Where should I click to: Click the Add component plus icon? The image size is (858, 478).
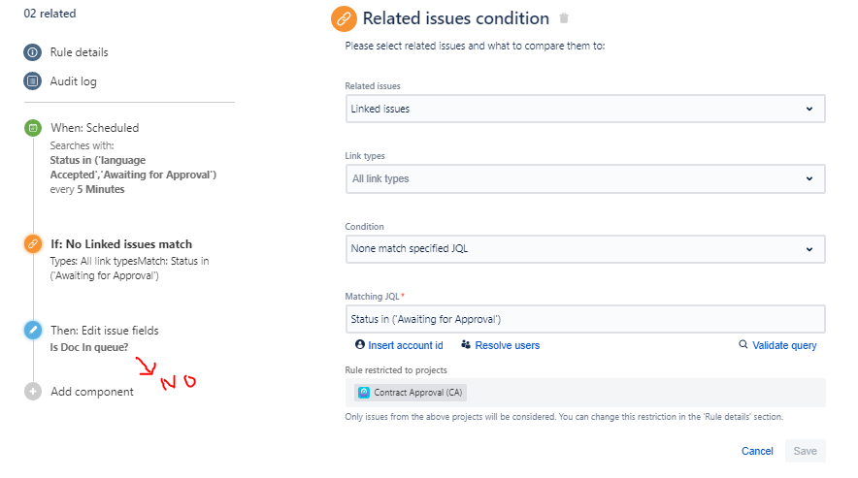click(33, 392)
